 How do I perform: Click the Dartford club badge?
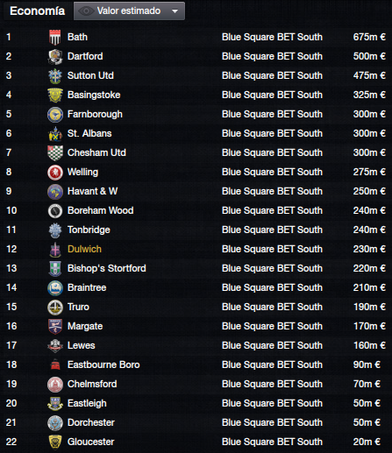coord(55,56)
